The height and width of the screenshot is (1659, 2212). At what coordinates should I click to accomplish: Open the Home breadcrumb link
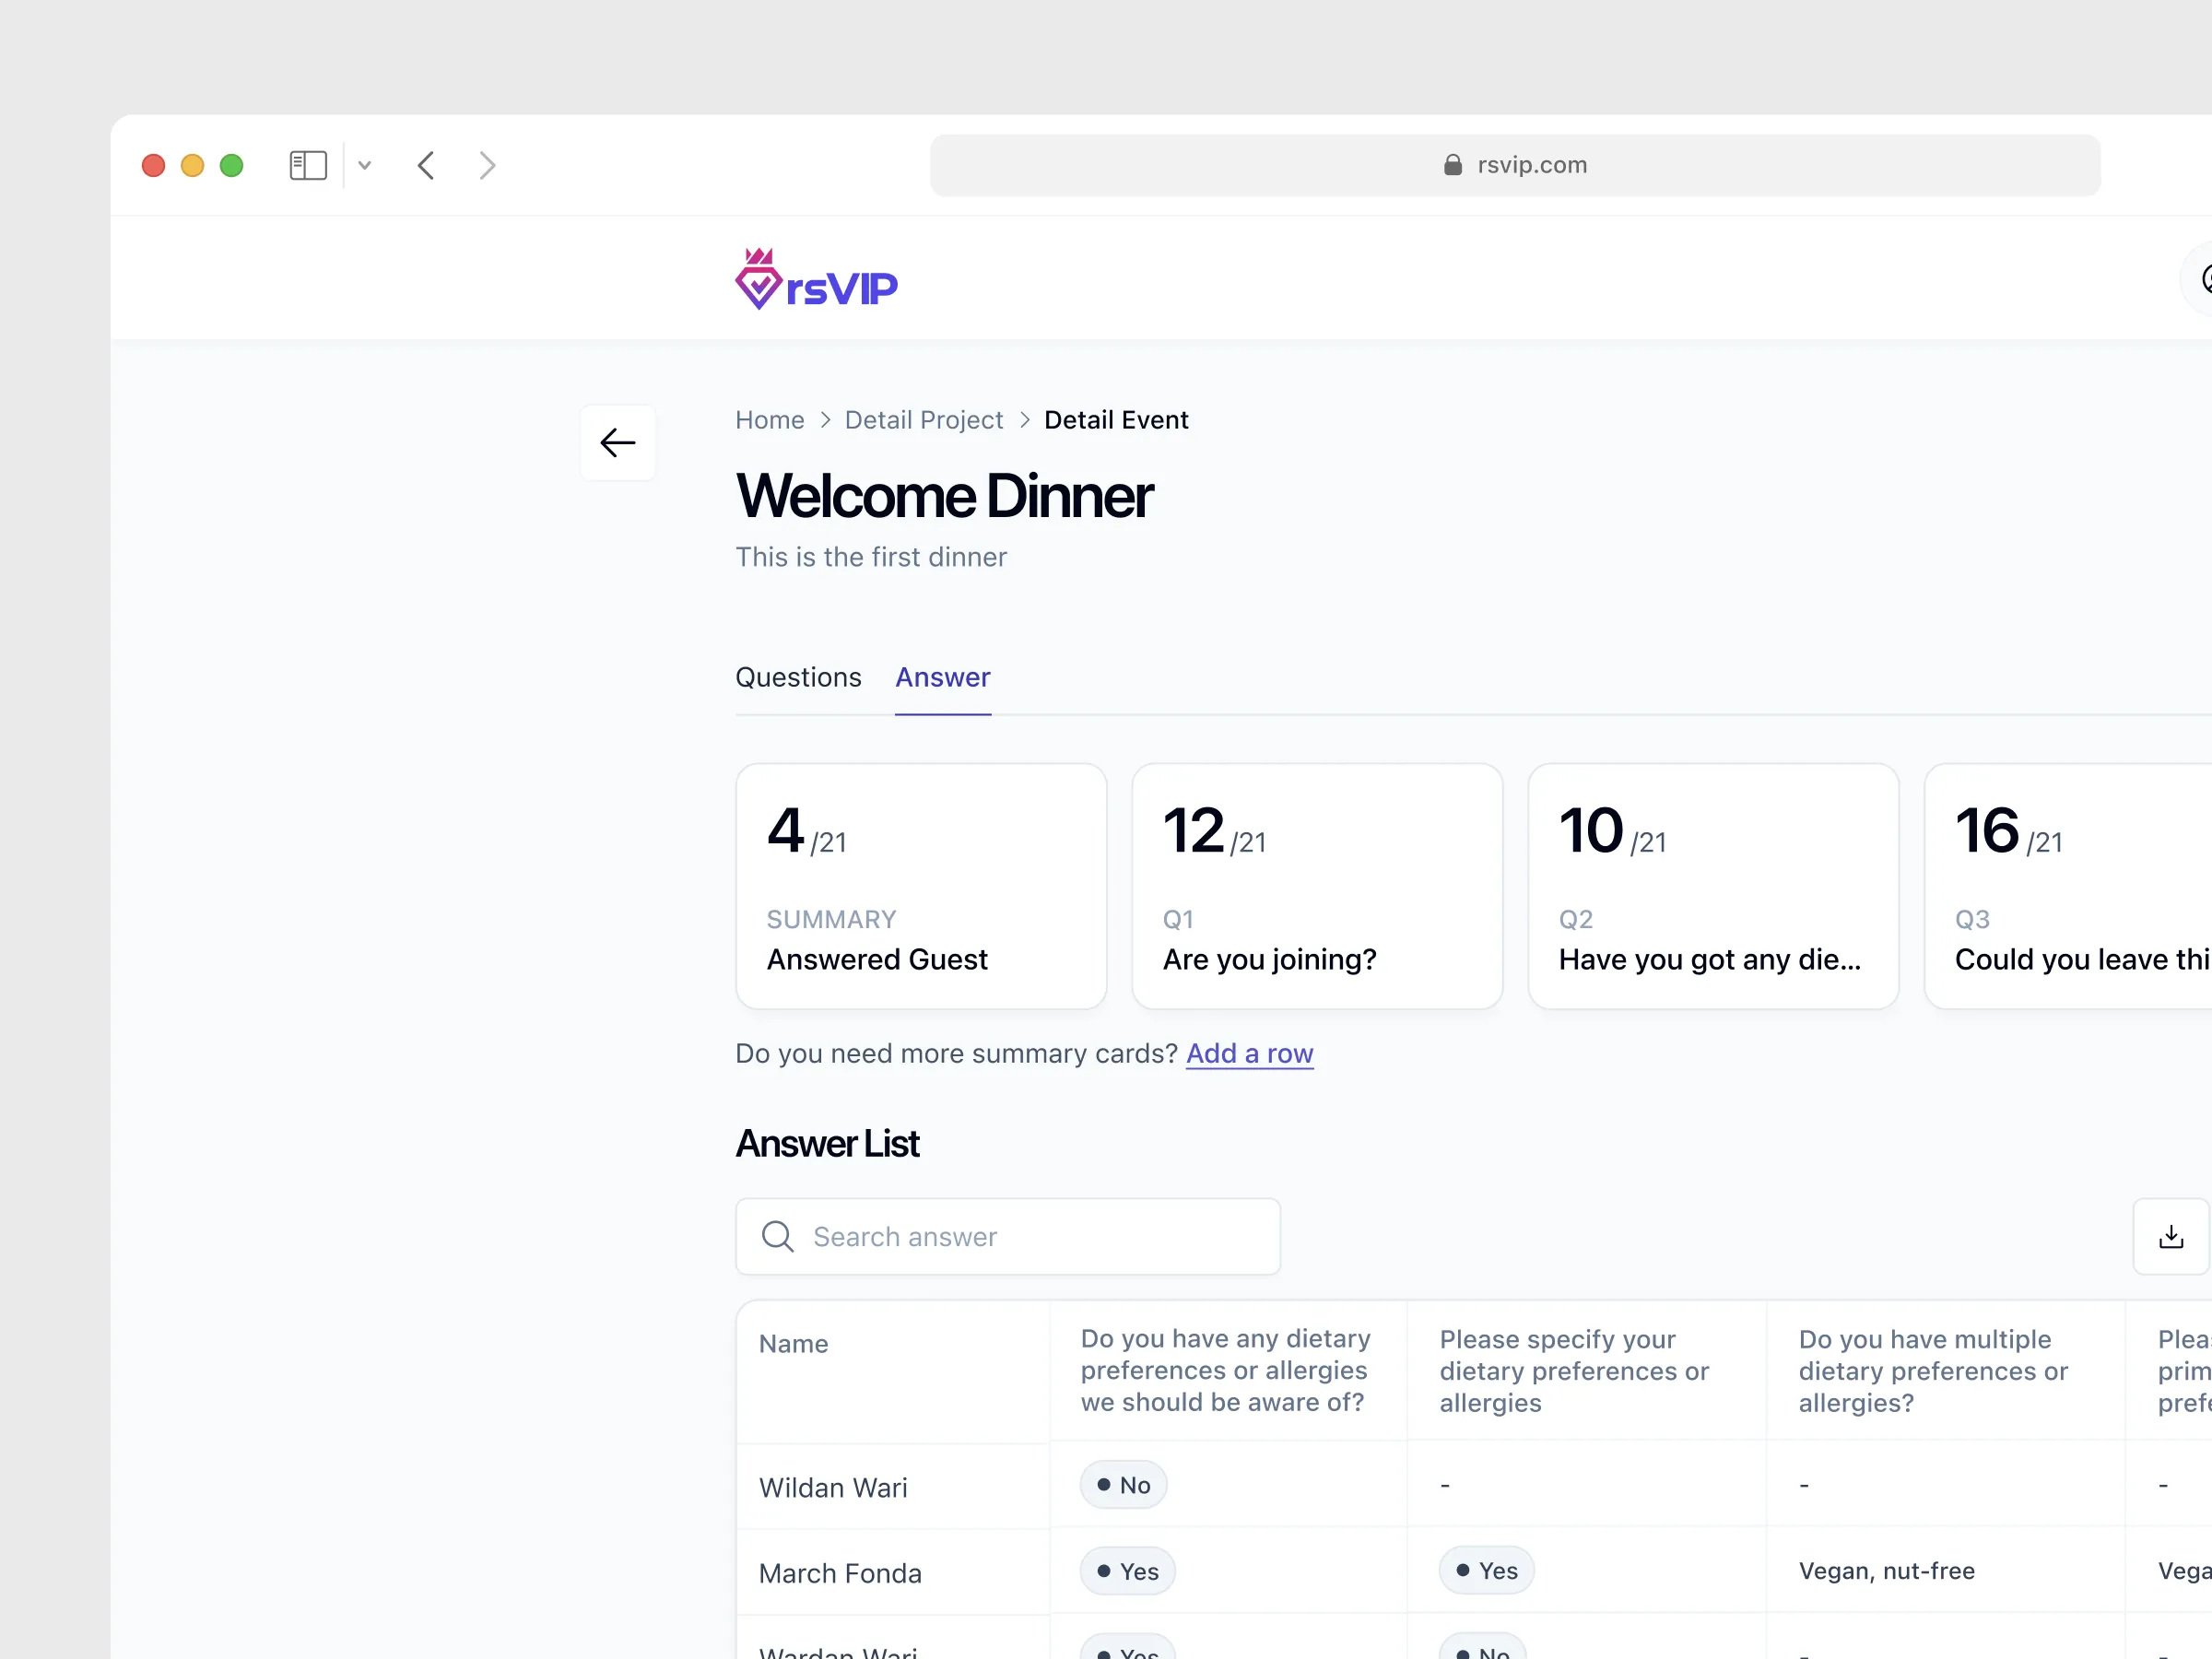(769, 420)
